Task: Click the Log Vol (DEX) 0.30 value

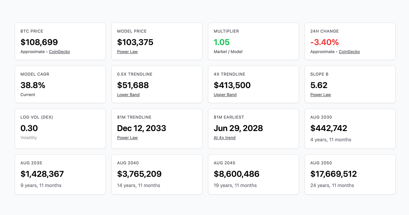Action: click(x=29, y=128)
